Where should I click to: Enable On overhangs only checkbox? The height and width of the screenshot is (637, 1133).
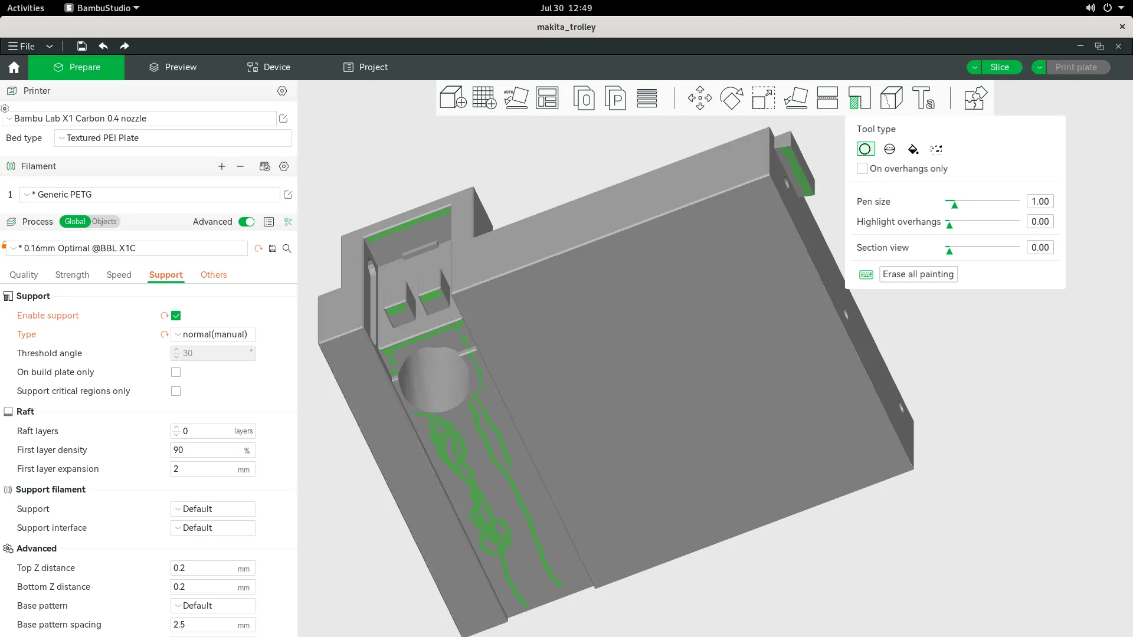point(862,169)
